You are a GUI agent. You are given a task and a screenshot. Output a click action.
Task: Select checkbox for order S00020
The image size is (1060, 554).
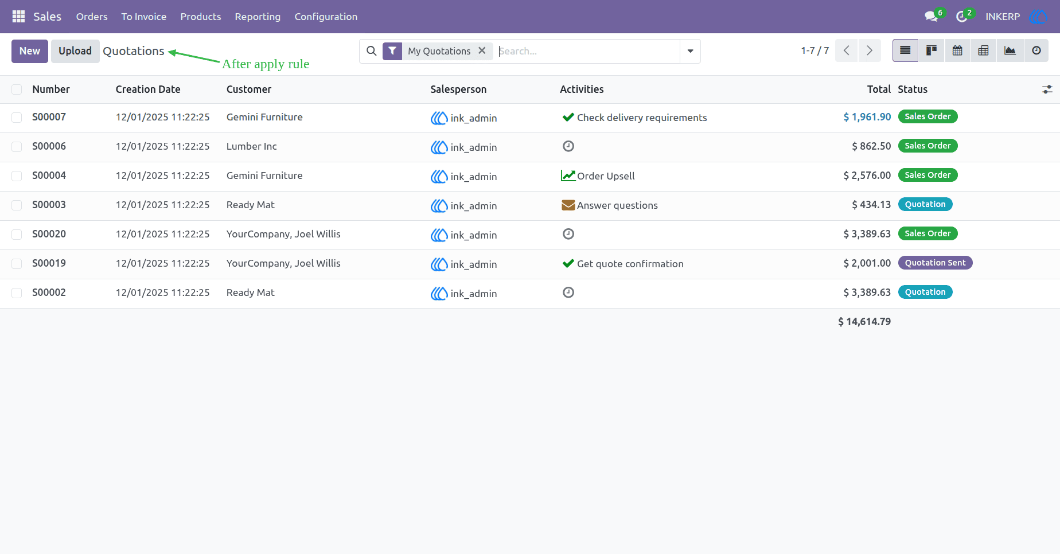click(x=17, y=235)
